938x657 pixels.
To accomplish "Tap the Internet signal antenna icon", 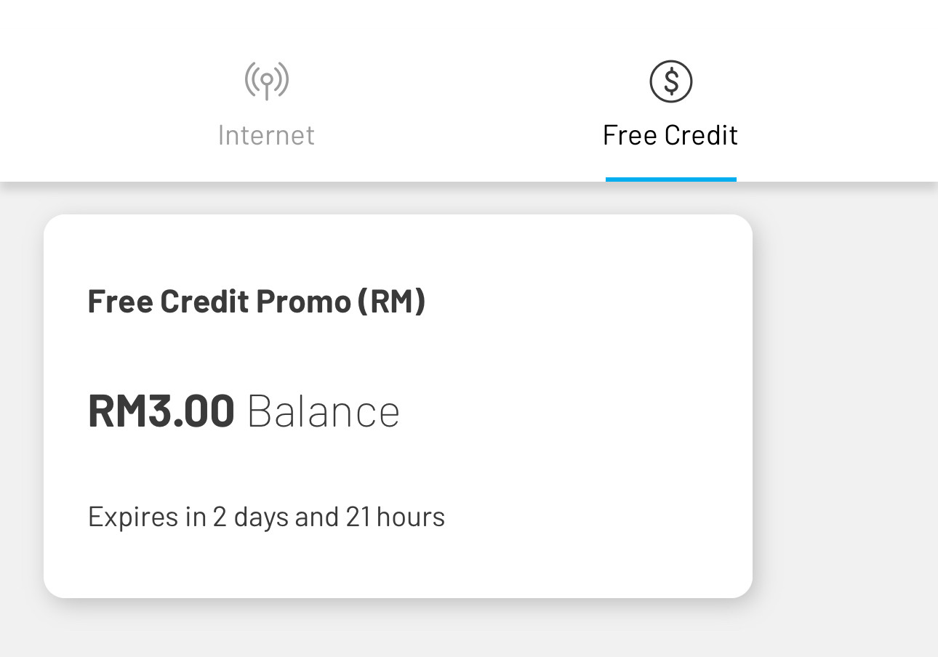I will (x=266, y=81).
